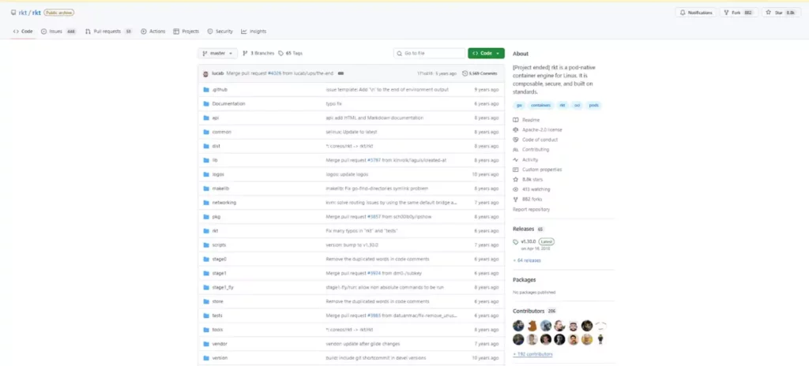This screenshot has height=366, width=809.
Task: Open commit message 'typo fix'
Action: 333,103
